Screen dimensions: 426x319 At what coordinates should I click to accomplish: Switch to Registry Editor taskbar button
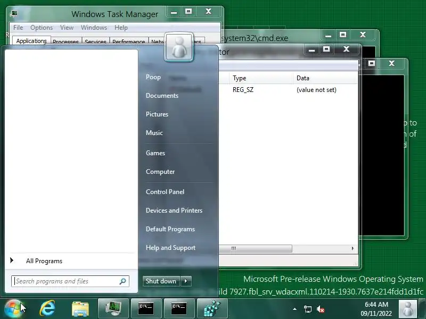pyautogui.click(x=212, y=309)
